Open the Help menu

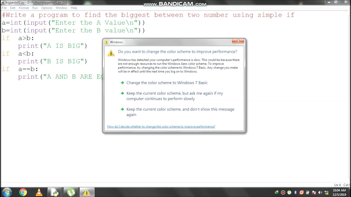tap(74, 8)
